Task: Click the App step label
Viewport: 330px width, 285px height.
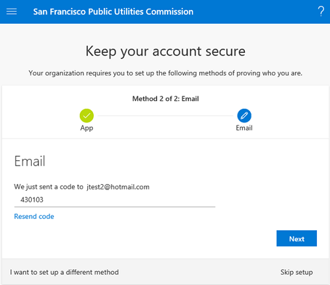Action: 86,128
